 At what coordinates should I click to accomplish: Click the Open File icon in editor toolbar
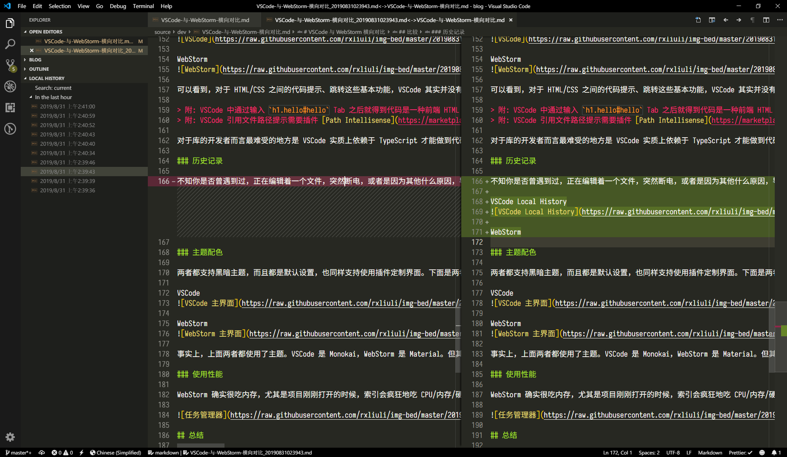(698, 20)
